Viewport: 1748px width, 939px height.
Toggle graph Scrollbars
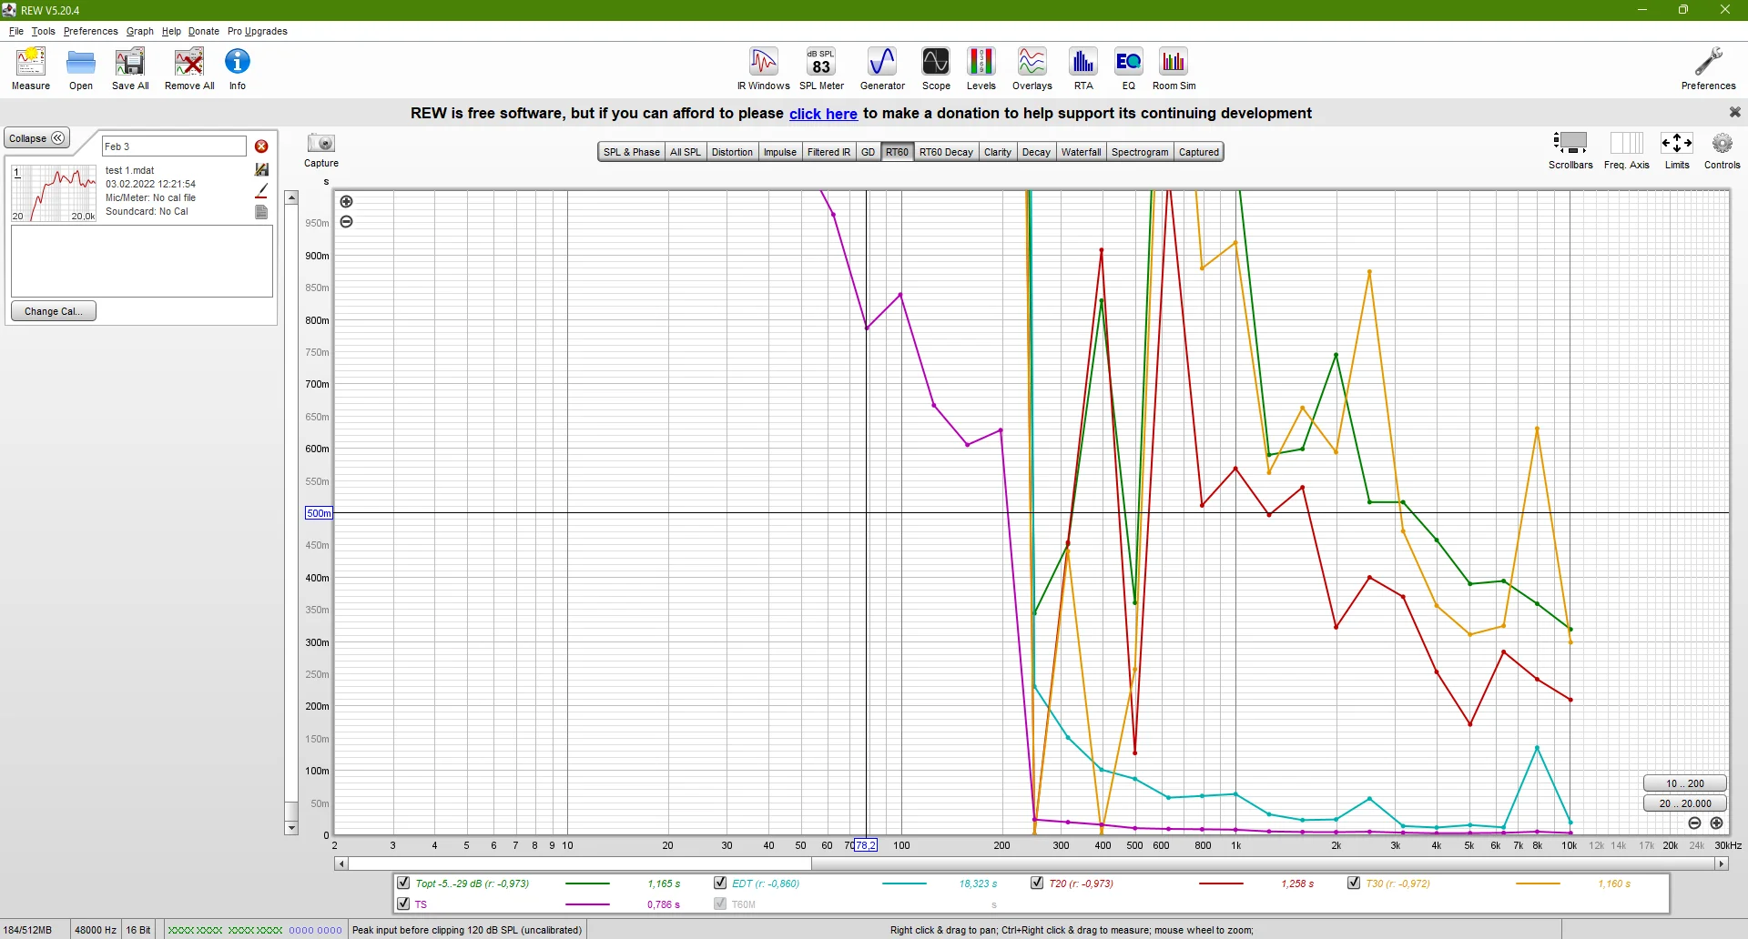[1570, 150]
